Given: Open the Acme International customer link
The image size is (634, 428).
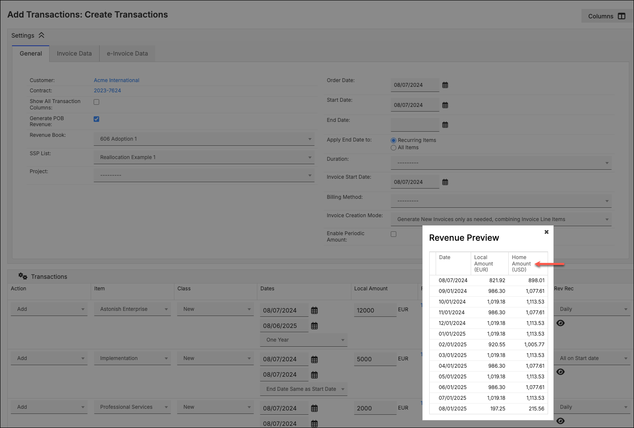Looking at the screenshot, I should 117,80.
